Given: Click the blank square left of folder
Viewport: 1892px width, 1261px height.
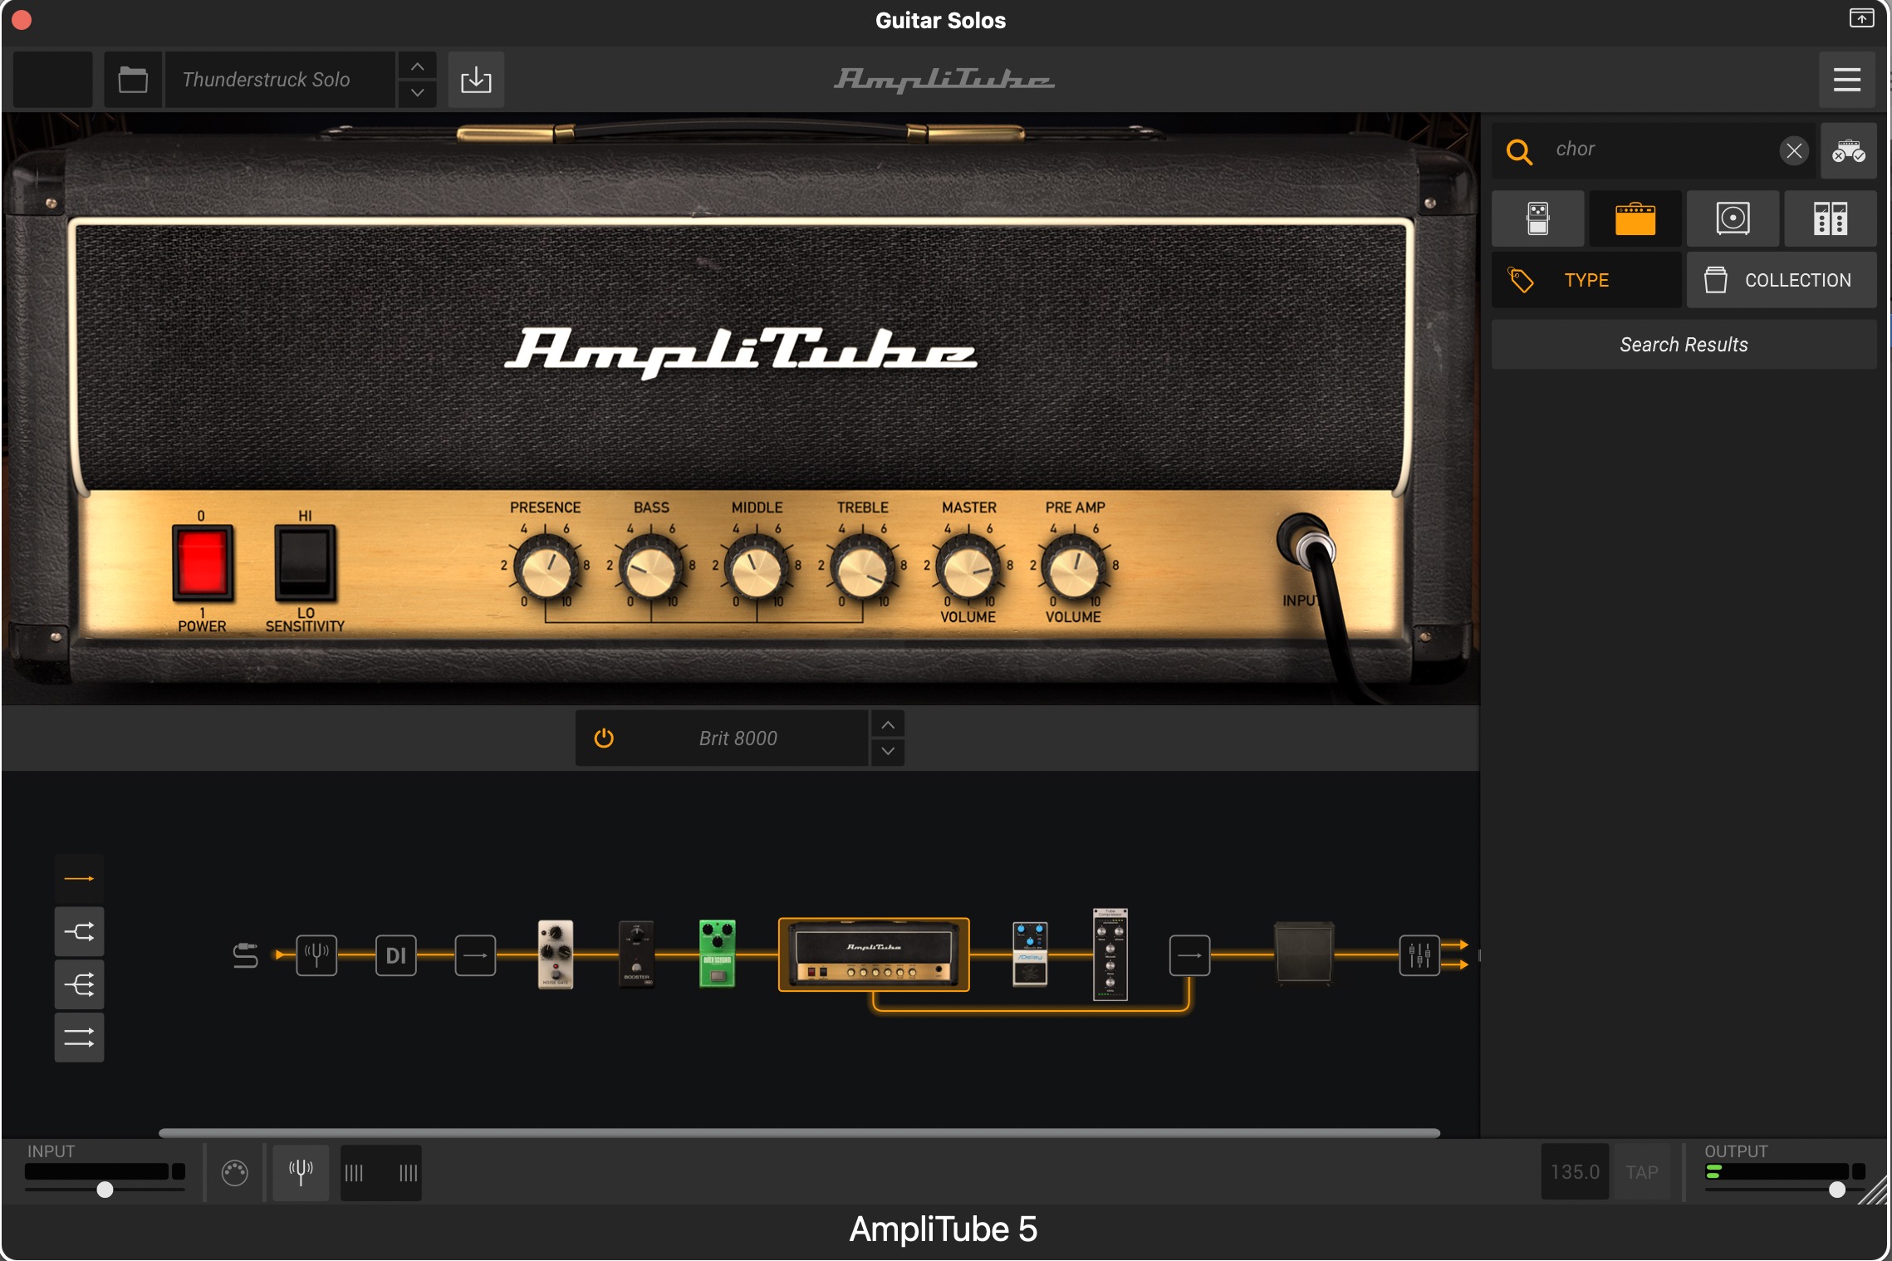Looking at the screenshot, I should [53, 80].
